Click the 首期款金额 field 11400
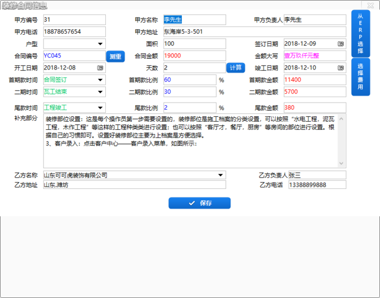 tap(315, 80)
